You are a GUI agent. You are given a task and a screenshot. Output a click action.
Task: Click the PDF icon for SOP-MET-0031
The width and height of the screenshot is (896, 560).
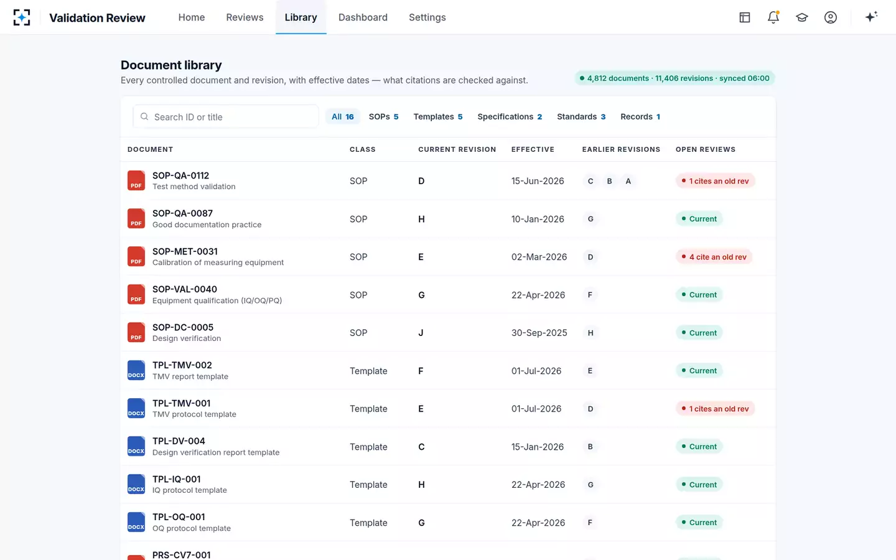(136, 256)
